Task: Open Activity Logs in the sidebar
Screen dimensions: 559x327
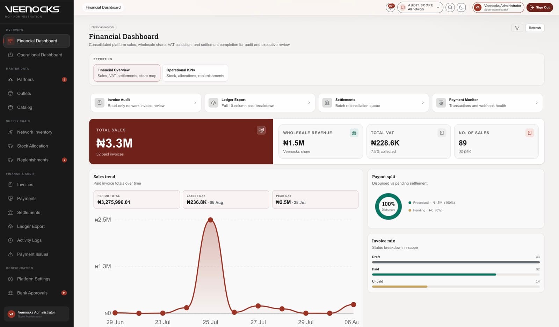Action: coord(37,240)
